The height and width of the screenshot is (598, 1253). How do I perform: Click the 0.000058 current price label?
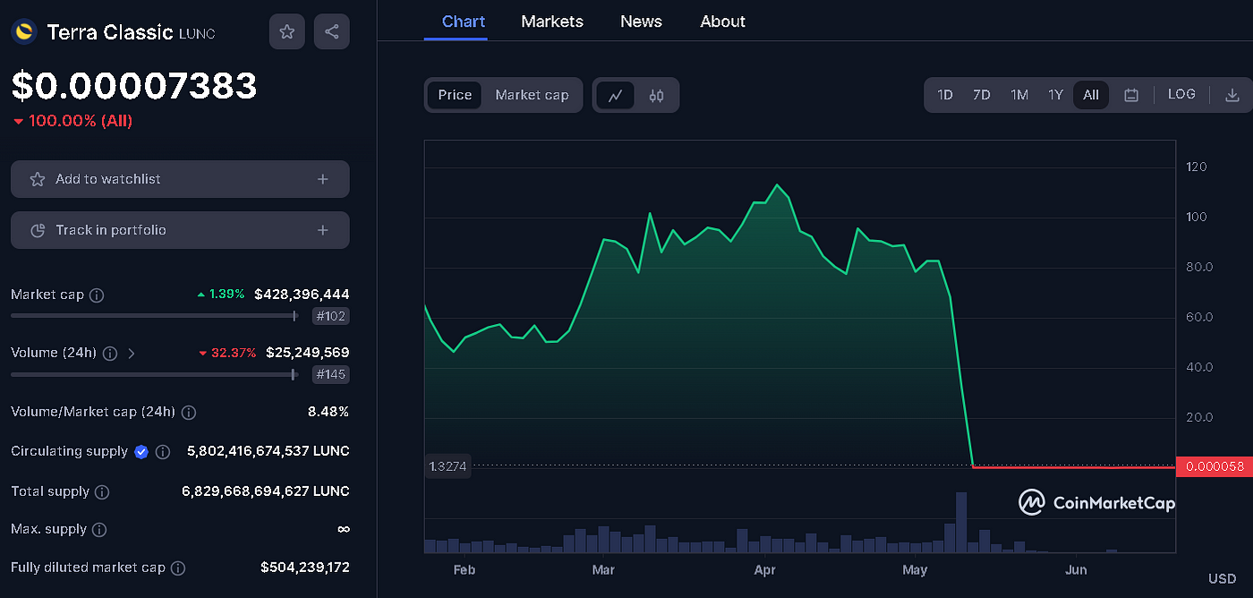coord(1215,466)
